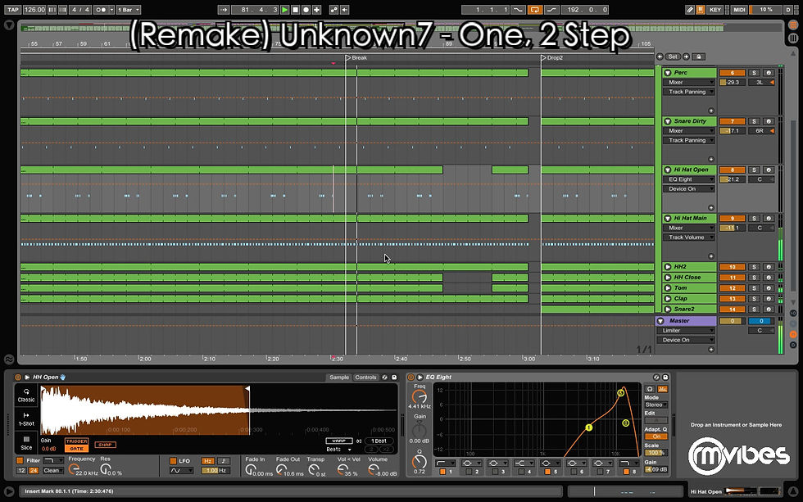Click the Set locator button
The height and width of the screenshot is (502, 803).
(x=673, y=57)
